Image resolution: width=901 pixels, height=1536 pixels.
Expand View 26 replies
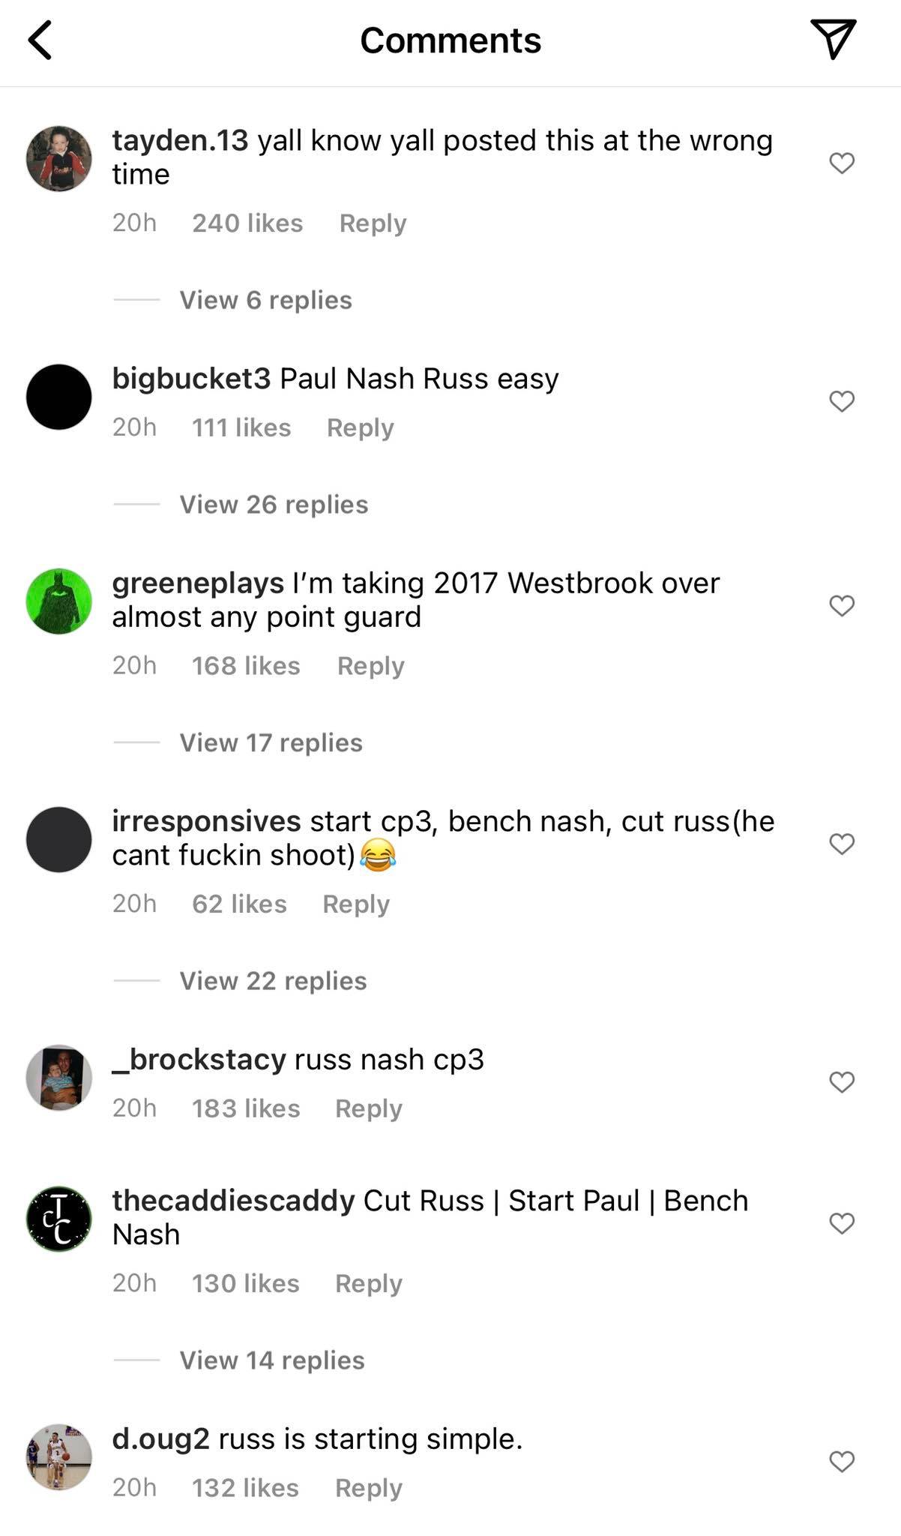click(x=274, y=504)
